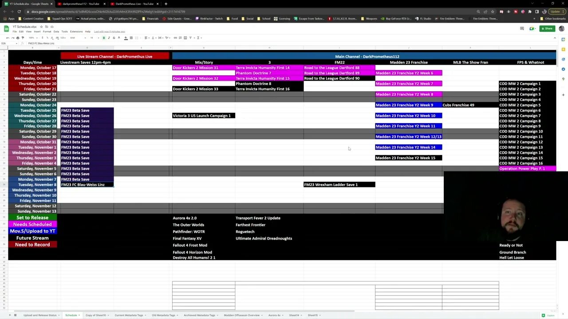Open a new Chrome tab
The height and width of the screenshot is (319, 568).
[x=166, y=4]
